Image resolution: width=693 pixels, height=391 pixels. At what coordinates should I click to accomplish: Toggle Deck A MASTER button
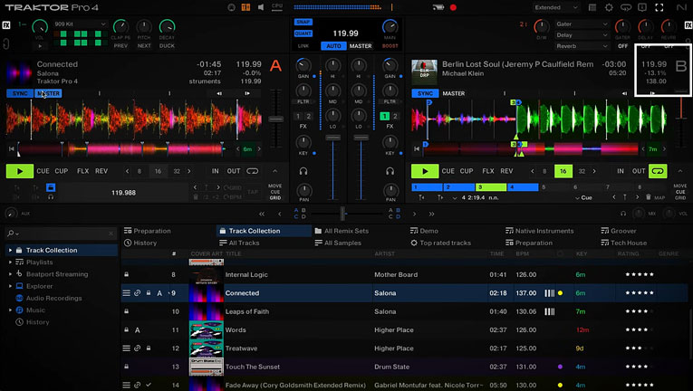click(x=48, y=93)
